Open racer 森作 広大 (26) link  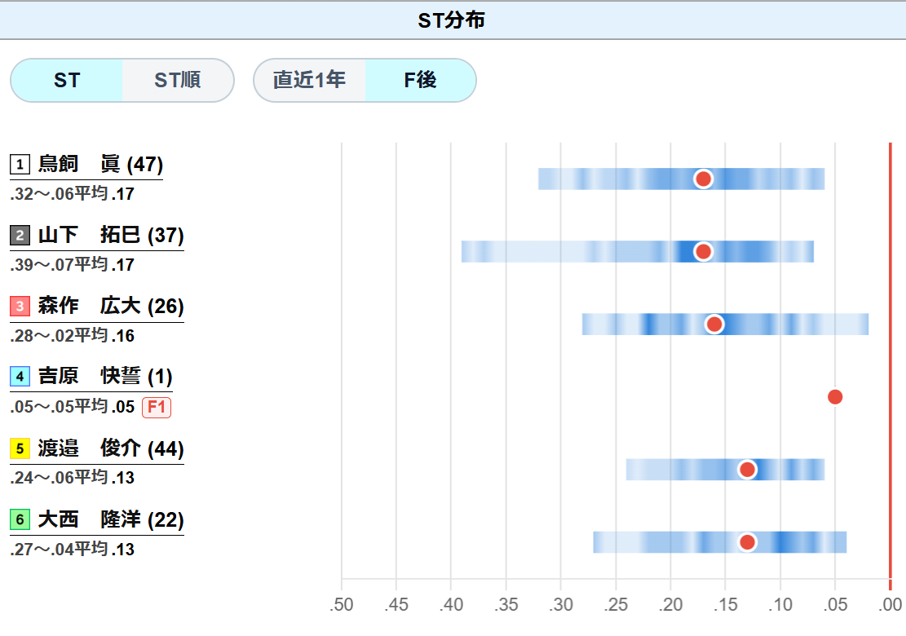[111, 306]
